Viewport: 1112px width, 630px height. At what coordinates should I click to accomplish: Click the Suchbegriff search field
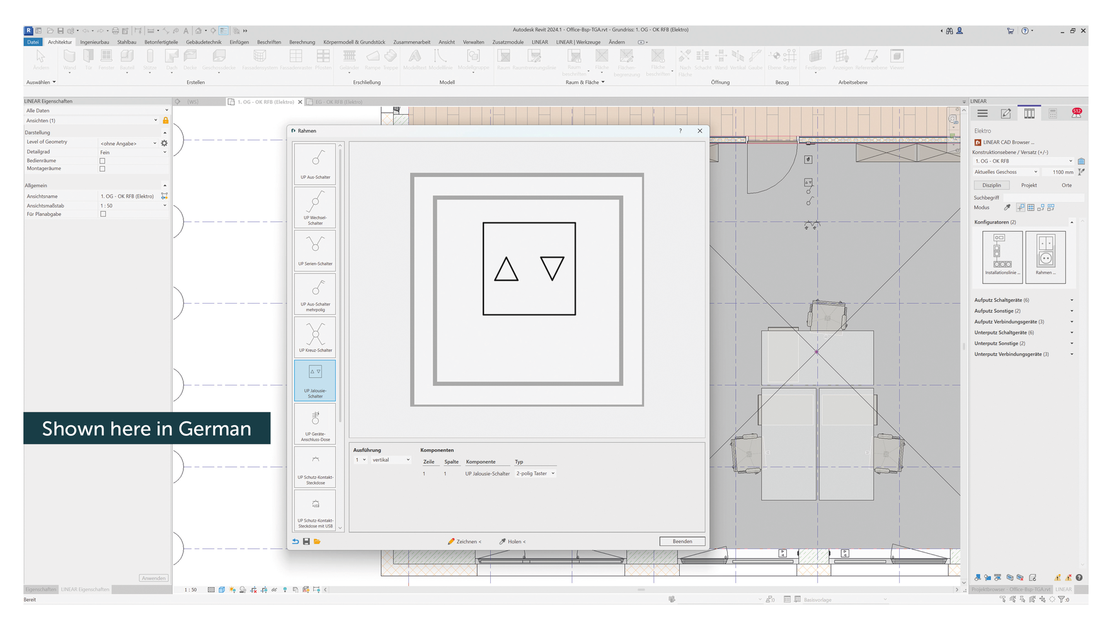tap(1043, 198)
